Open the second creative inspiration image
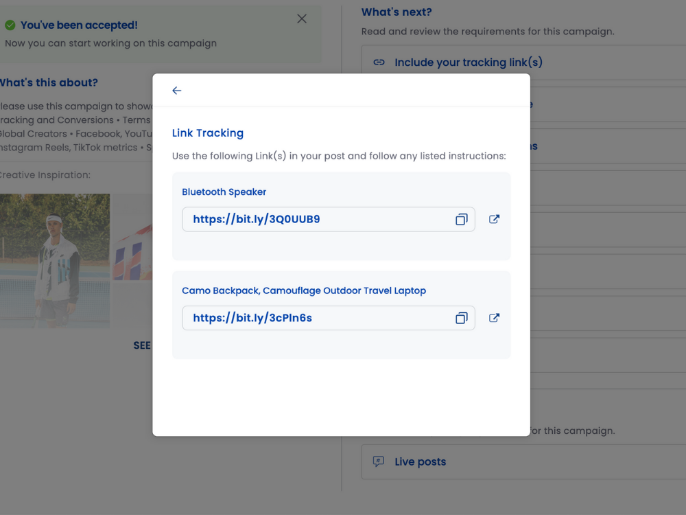 pos(132,261)
